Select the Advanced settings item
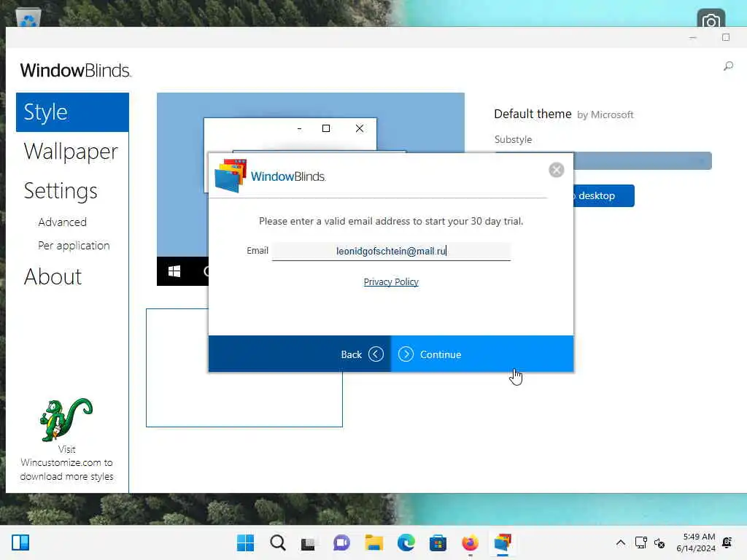This screenshot has height=560, width=747. [x=63, y=222]
